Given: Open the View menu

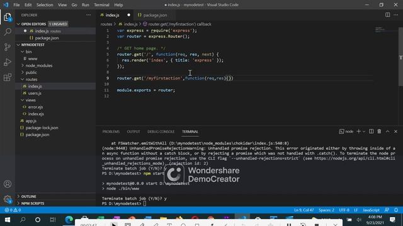Looking at the screenshot, I should tap(62, 5).
